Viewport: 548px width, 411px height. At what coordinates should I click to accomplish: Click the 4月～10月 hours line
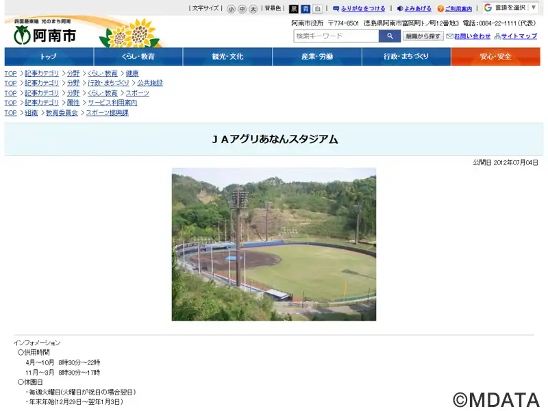point(63,362)
